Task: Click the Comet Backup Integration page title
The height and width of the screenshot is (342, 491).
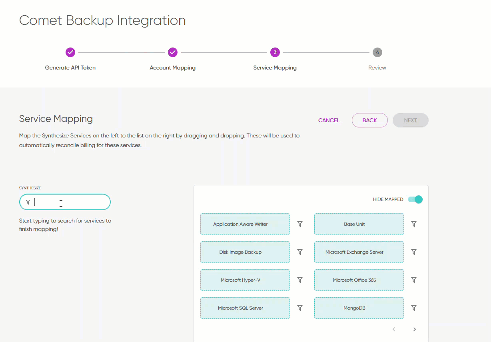Action: (102, 20)
